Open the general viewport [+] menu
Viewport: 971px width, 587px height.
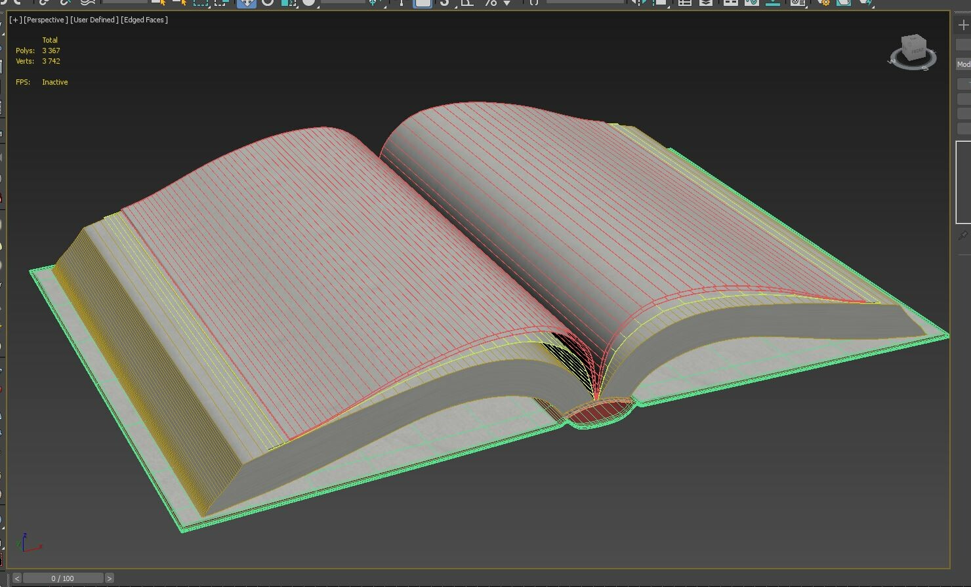(13, 20)
